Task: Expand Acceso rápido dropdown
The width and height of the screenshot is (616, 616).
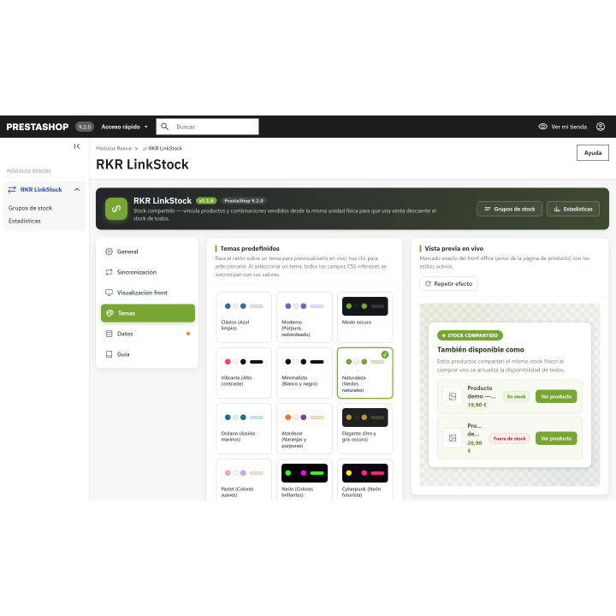Action: point(125,127)
